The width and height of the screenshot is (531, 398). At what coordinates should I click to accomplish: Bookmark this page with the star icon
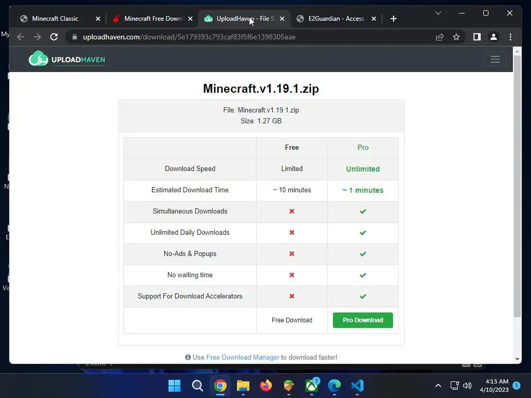456,37
